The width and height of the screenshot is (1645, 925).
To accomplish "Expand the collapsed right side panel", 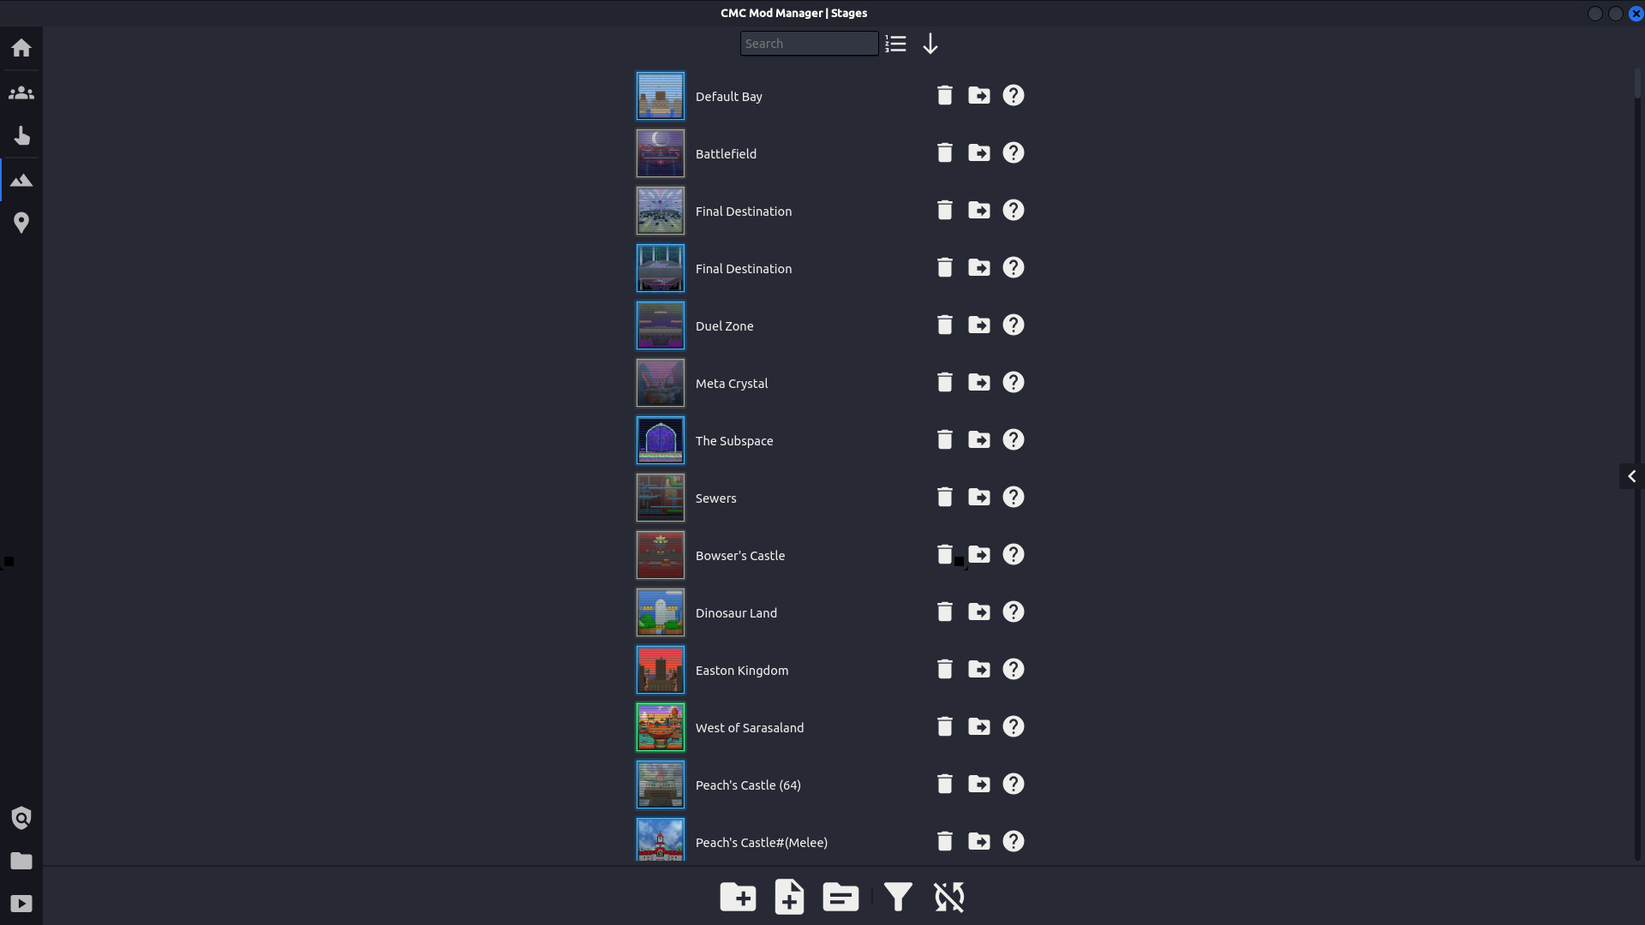I will pyautogui.click(x=1631, y=476).
